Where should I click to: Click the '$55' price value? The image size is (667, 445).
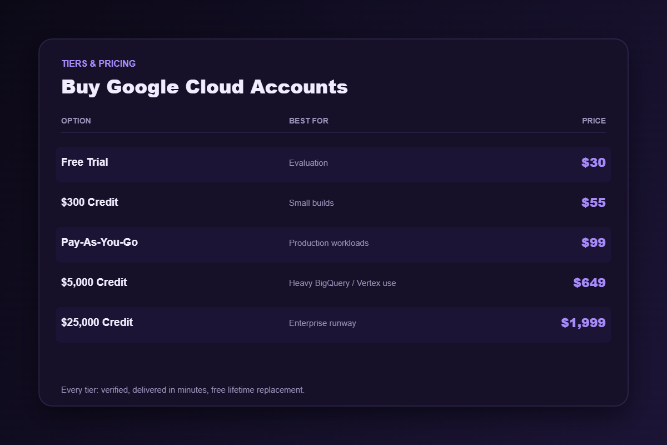pyautogui.click(x=594, y=202)
